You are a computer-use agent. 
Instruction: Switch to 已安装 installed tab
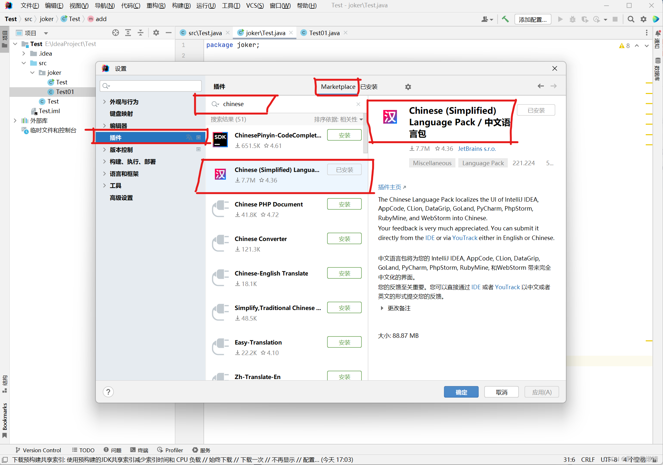click(x=369, y=87)
